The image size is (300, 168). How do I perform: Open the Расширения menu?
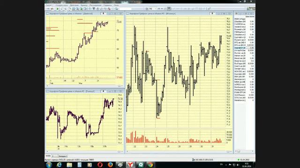(95, 5)
